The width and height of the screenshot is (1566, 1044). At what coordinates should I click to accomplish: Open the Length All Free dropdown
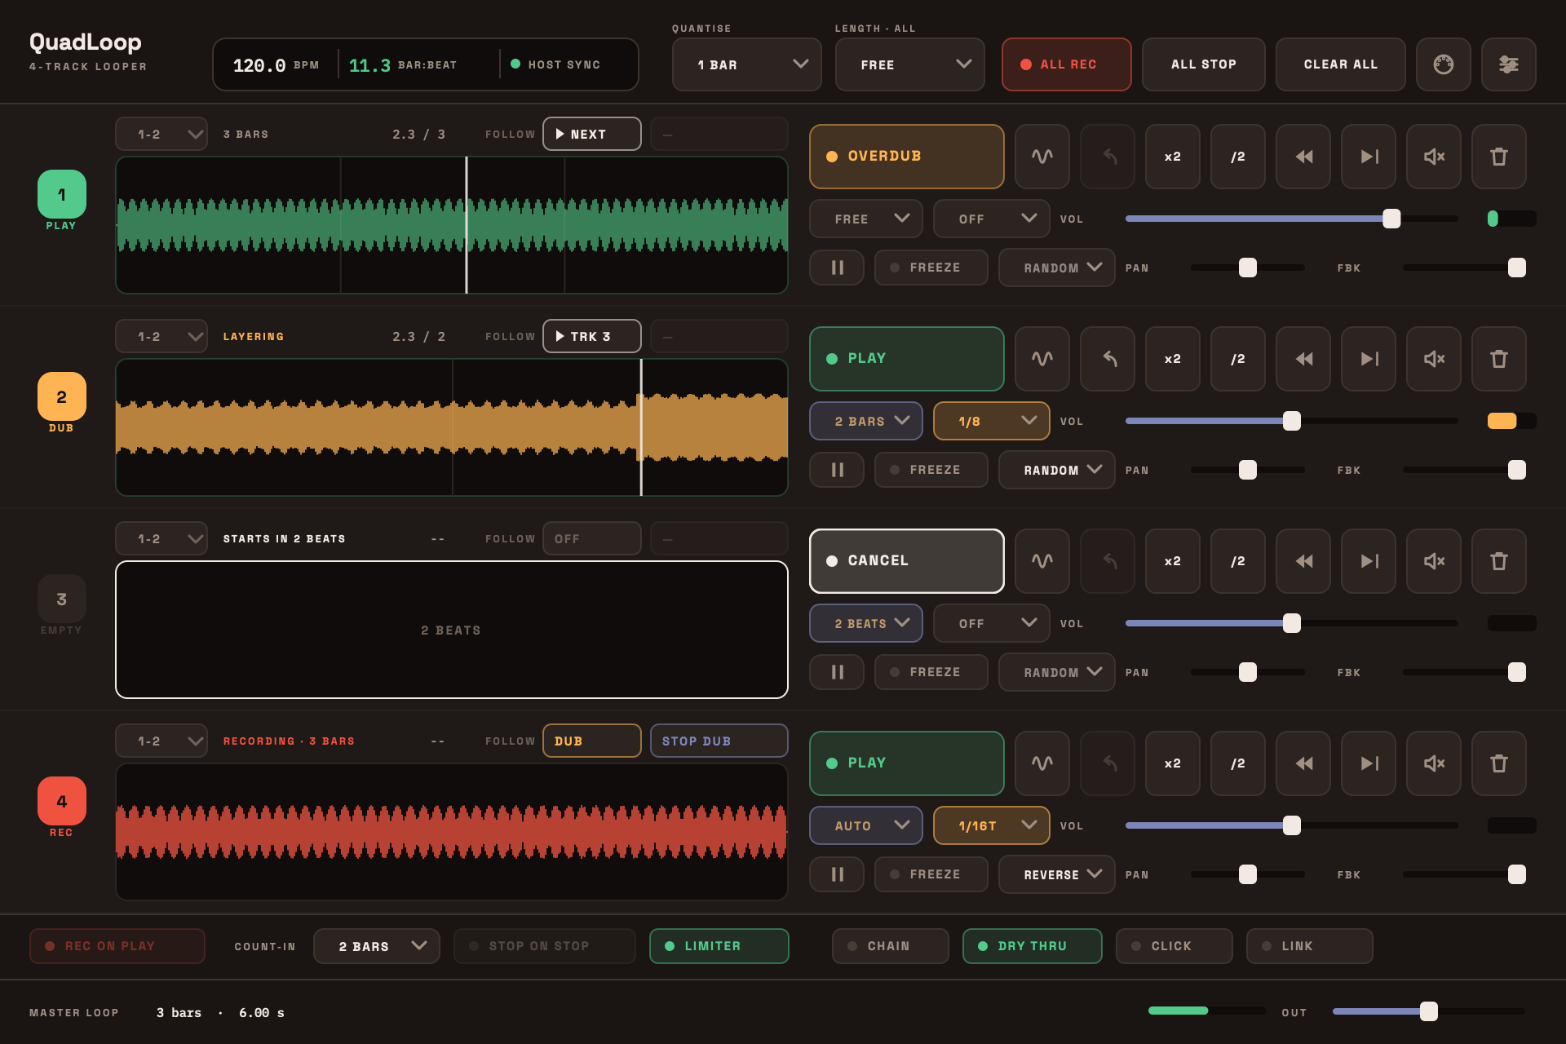(909, 64)
